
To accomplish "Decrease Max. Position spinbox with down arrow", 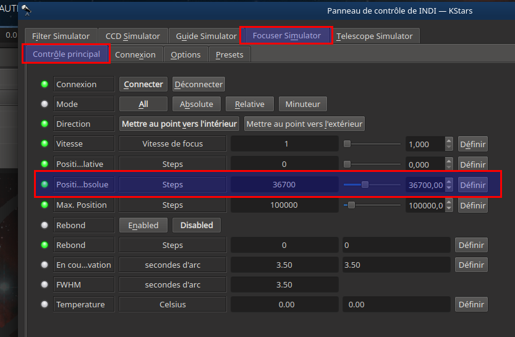I will coord(449,208).
